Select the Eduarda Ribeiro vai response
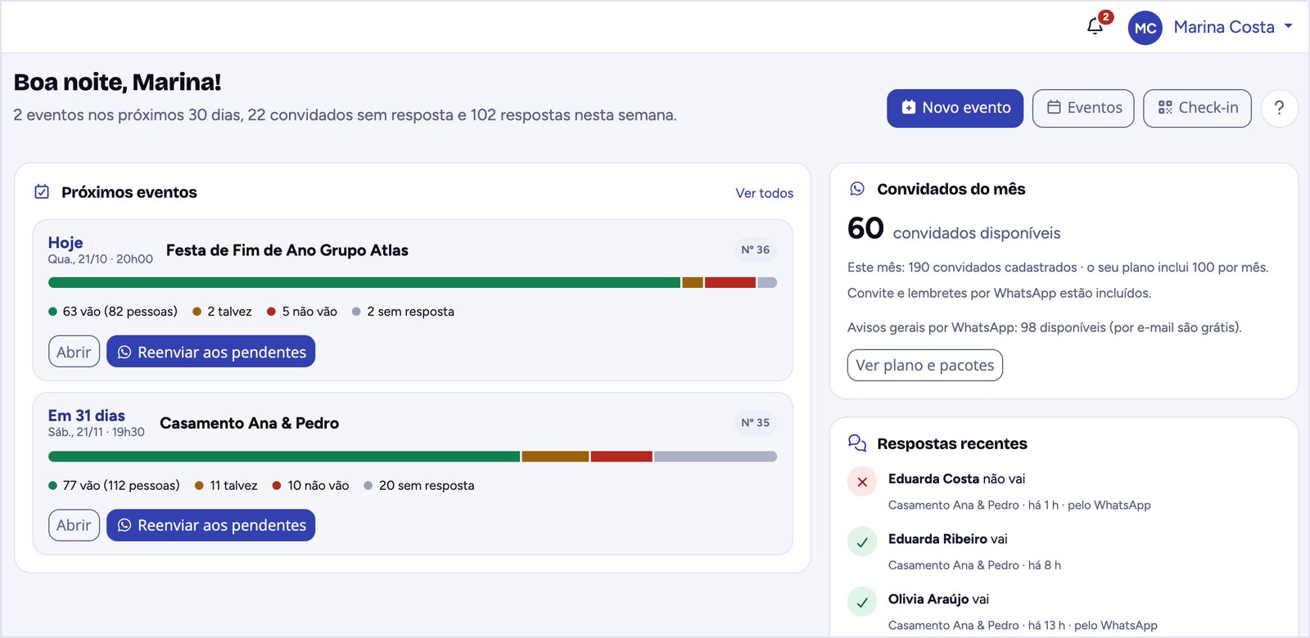 pos(948,539)
